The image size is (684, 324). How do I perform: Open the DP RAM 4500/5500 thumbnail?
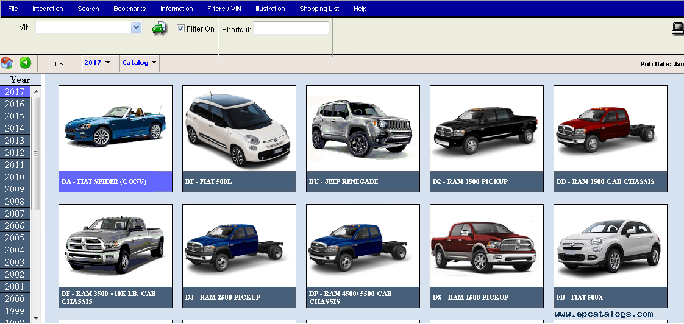pyautogui.click(x=363, y=246)
